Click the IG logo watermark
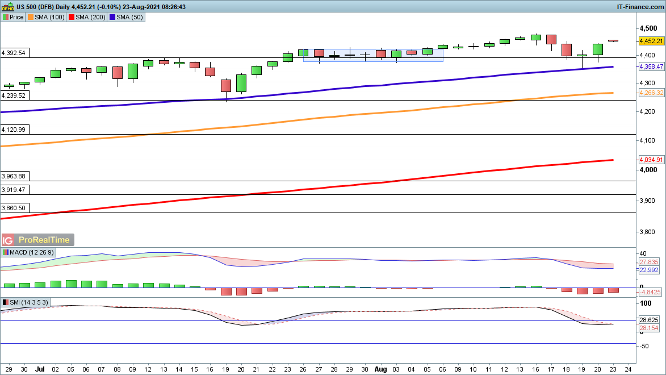Image resolution: width=666 pixels, height=375 pixels. (x=9, y=240)
